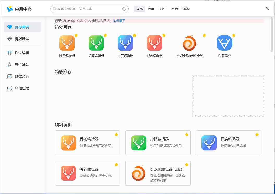Toggle star on 卧龙编辑器 card in 物料编辑
The width and height of the screenshot is (275, 194).
click(x=116, y=134)
